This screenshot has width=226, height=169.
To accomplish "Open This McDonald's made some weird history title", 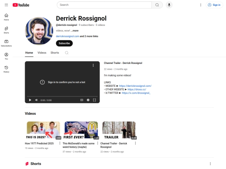I will [x=79, y=145].
